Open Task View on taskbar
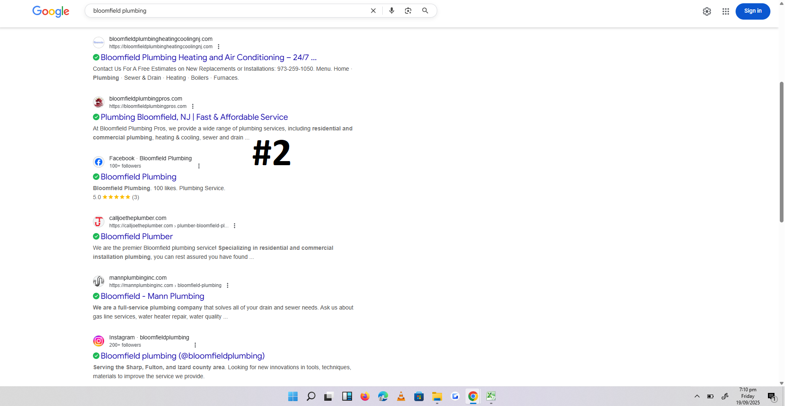The width and height of the screenshot is (788, 406). click(328, 396)
